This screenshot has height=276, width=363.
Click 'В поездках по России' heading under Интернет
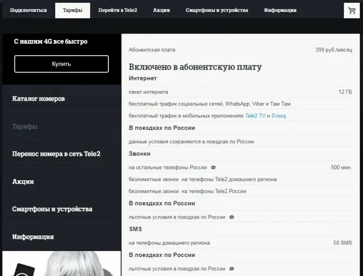162,128
